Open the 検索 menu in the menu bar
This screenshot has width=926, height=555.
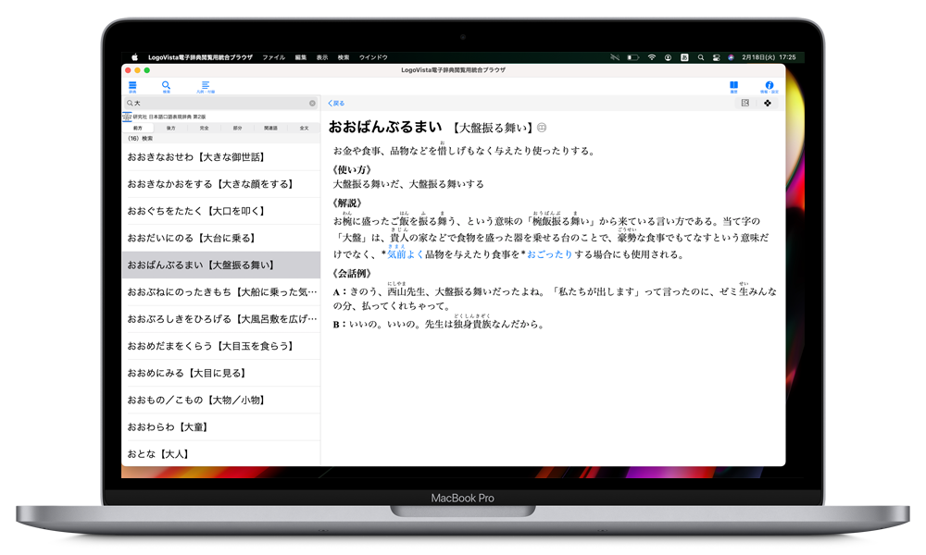point(344,57)
